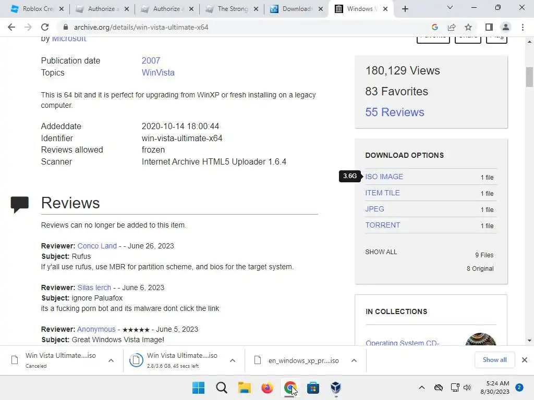Open the tab search dropdown arrow

[450, 7]
